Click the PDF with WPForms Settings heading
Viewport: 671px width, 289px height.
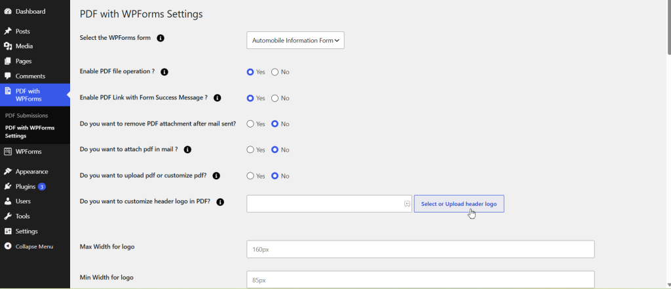pyautogui.click(x=142, y=14)
